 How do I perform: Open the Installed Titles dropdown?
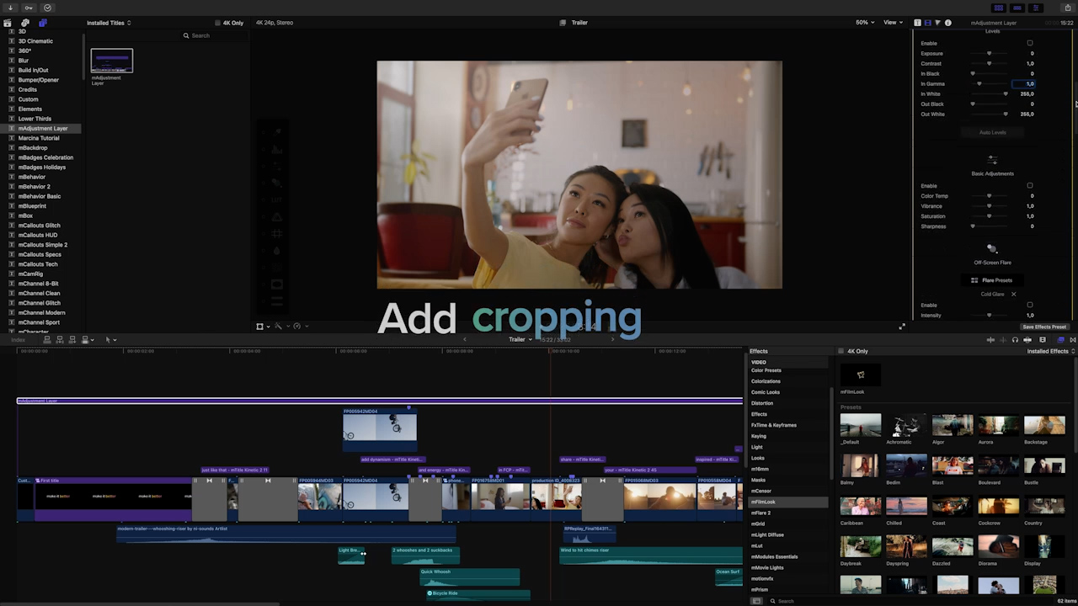click(x=109, y=23)
